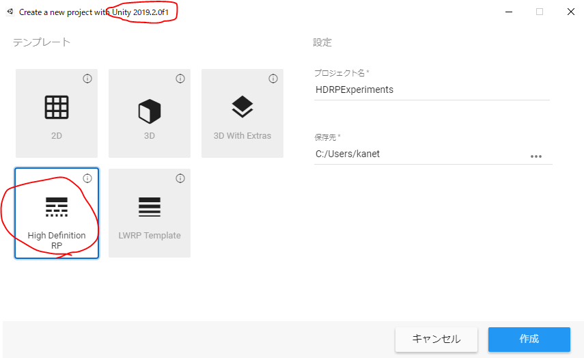Select the High Definition RP template
584x358 pixels.
57,213
